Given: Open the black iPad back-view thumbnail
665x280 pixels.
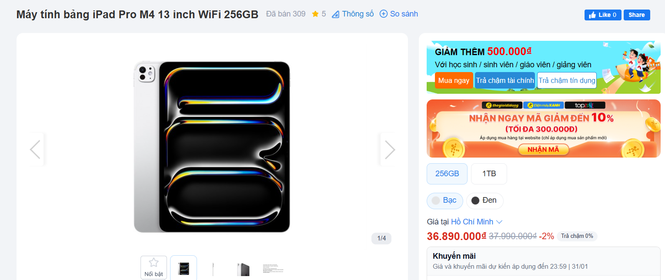Looking at the screenshot, I should (x=243, y=269).
